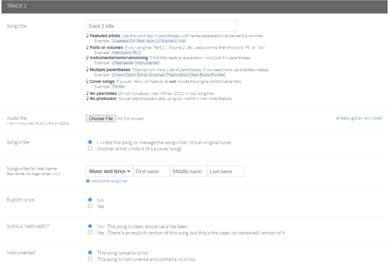Click the First name field
The width and height of the screenshot is (390, 269).
click(152, 171)
